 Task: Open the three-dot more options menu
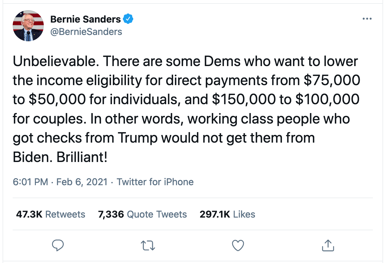[367, 19]
